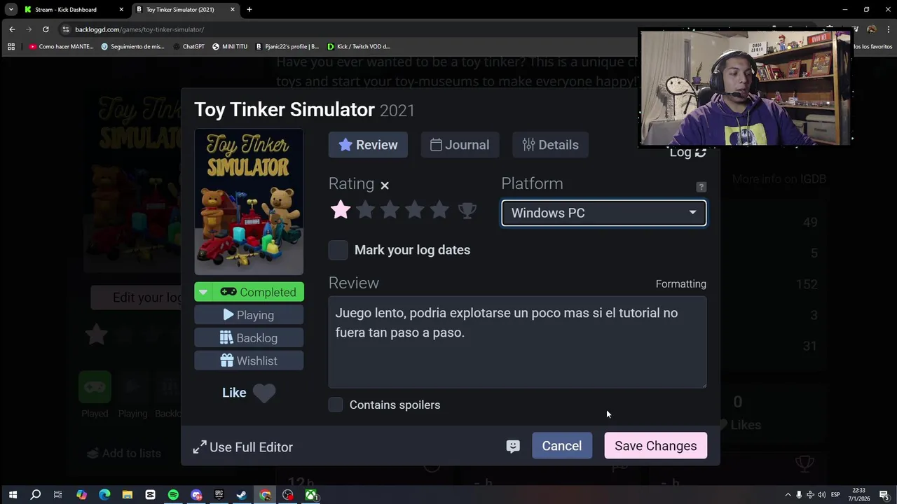Clear the rating with the × icon
Image resolution: width=897 pixels, height=504 pixels.
click(x=385, y=185)
